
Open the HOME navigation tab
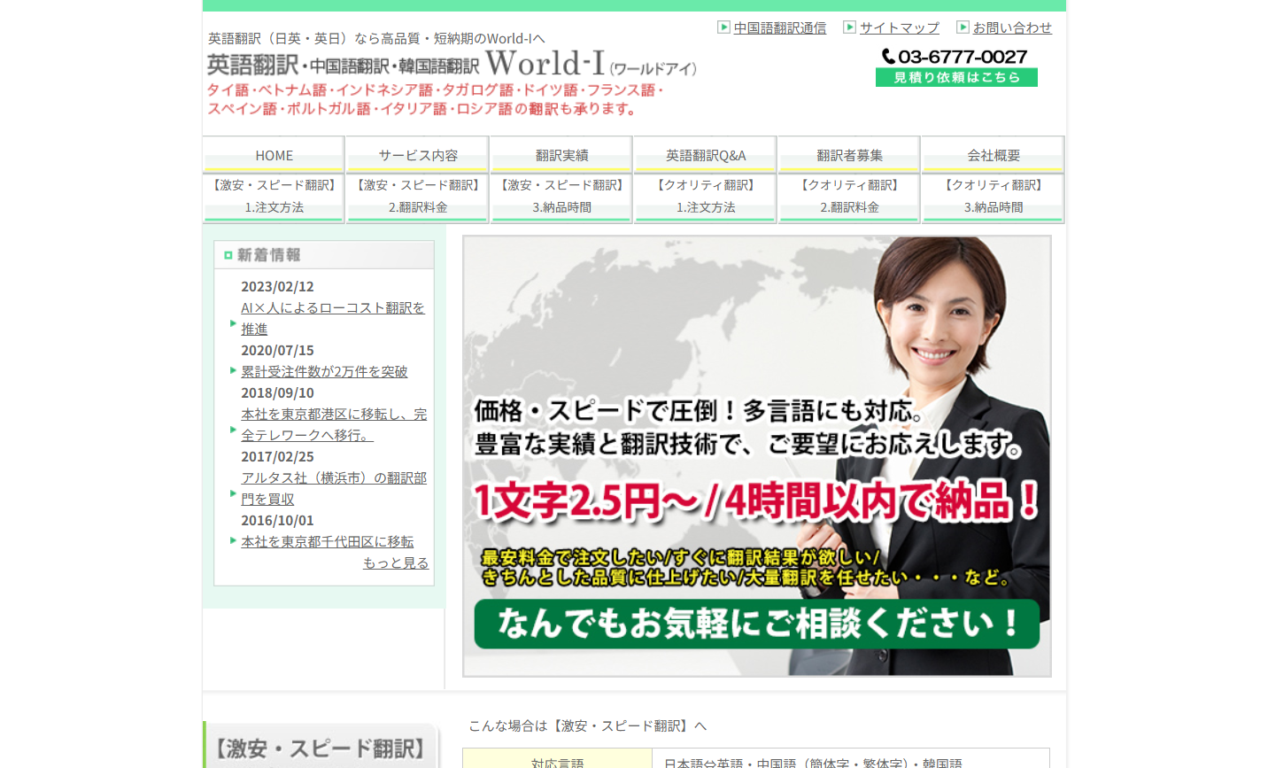pos(272,155)
